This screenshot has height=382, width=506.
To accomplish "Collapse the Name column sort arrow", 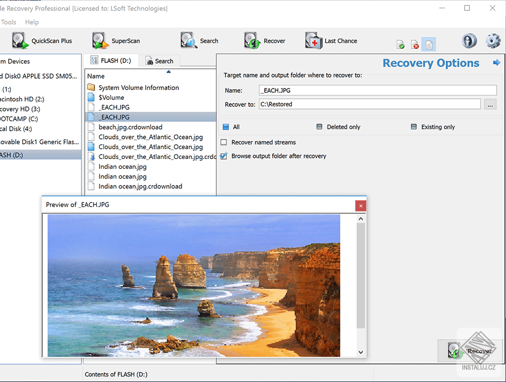I will coord(168,71).
